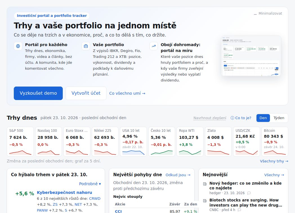Open the CCI stock in the table
This screenshot has width=295, height=213.
click(x=118, y=211)
